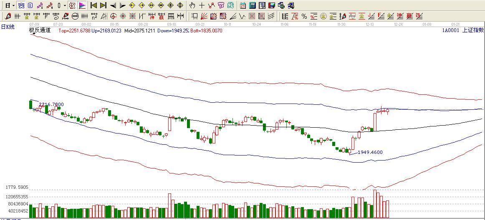
Task: Select the 极反通道 indicator name
Action: (x=40, y=30)
